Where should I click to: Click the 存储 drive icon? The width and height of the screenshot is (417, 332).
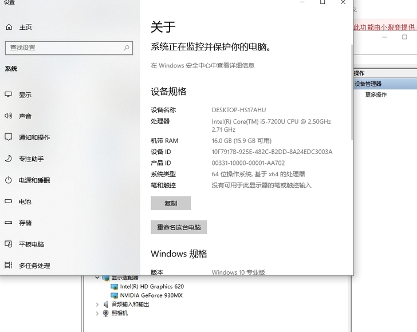(x=8, y=223)
